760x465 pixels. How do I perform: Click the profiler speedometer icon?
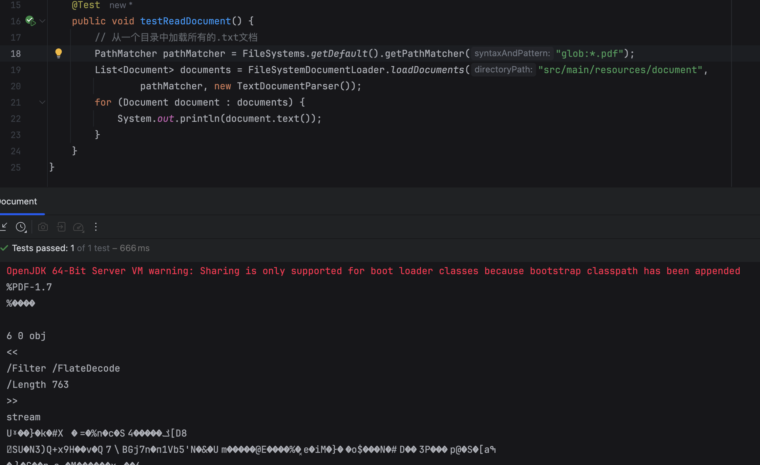(x=78, y=227)
